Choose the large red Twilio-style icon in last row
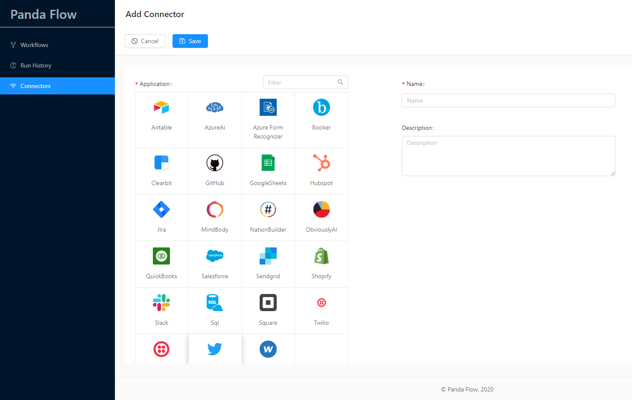This screenshot has width=632, height=400. 161,349
